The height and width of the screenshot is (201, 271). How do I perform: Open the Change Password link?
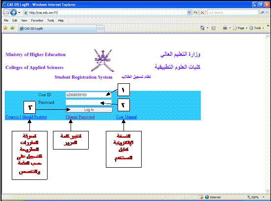coord(80,117)
